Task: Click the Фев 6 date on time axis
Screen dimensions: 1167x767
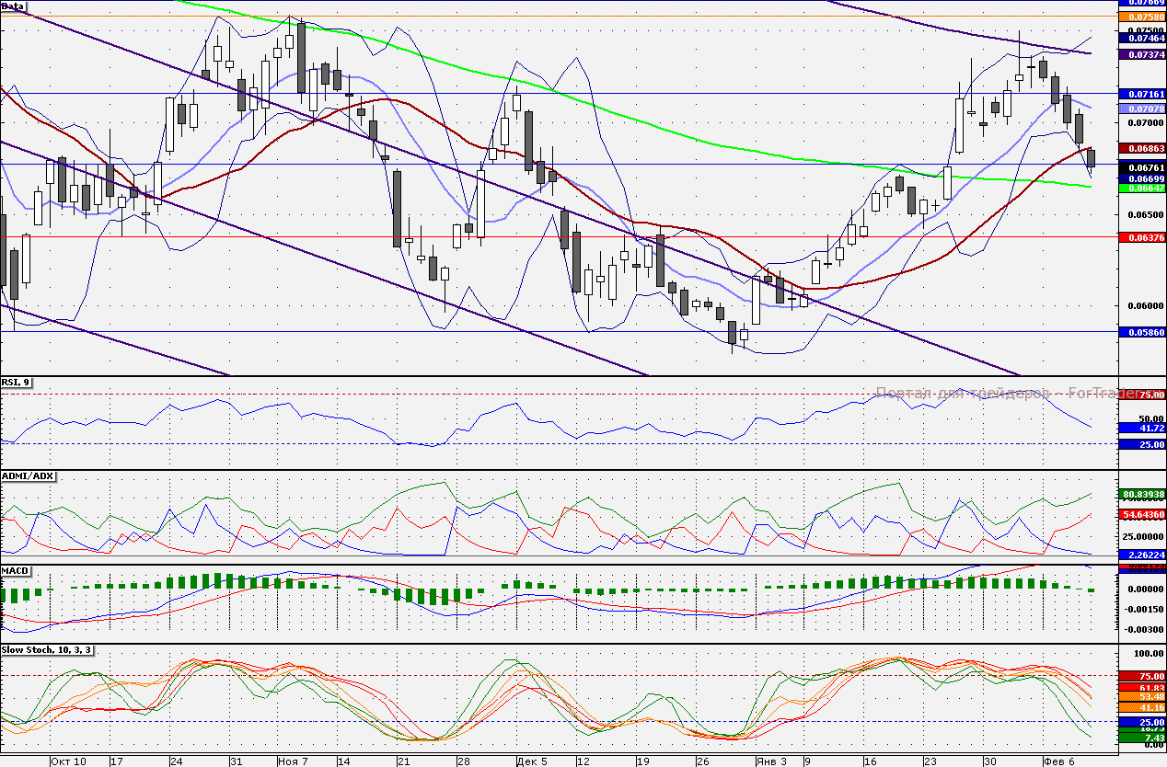Action: pos(1058,761)
